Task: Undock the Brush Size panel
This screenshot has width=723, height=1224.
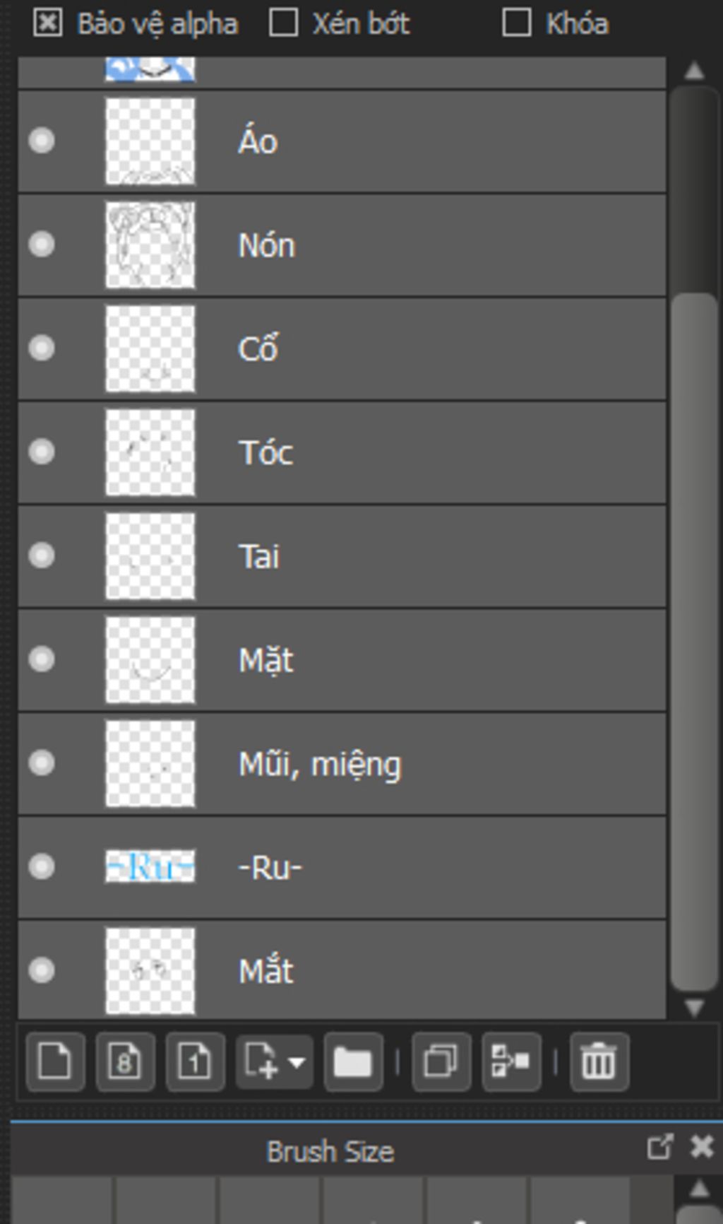Action: click(x=659, y=1147)
